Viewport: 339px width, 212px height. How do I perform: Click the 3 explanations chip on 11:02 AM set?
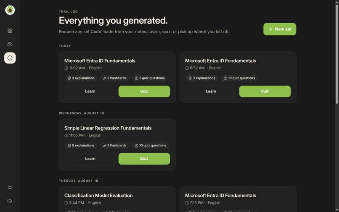(81, 78)
